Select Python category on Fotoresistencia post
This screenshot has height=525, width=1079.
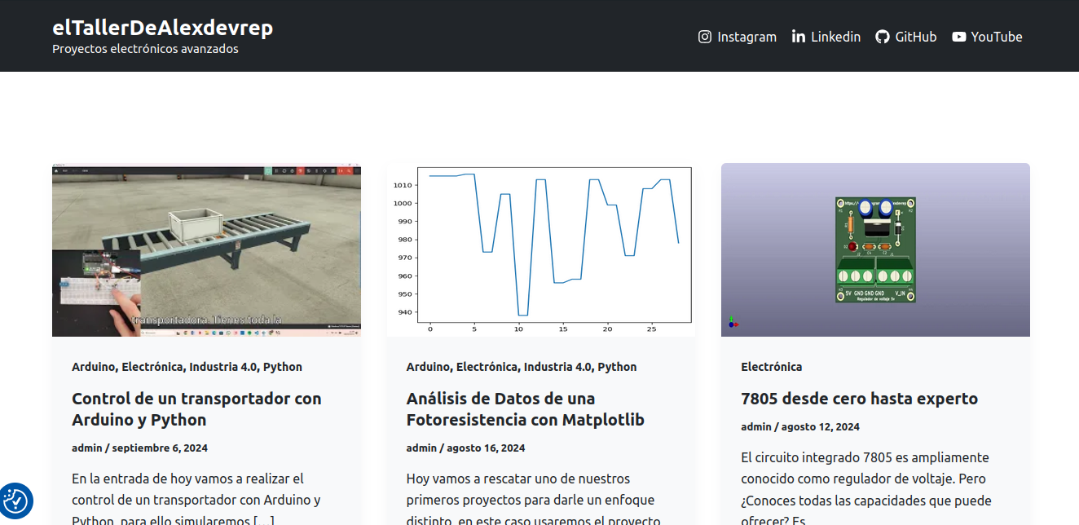tap(618, 367)
